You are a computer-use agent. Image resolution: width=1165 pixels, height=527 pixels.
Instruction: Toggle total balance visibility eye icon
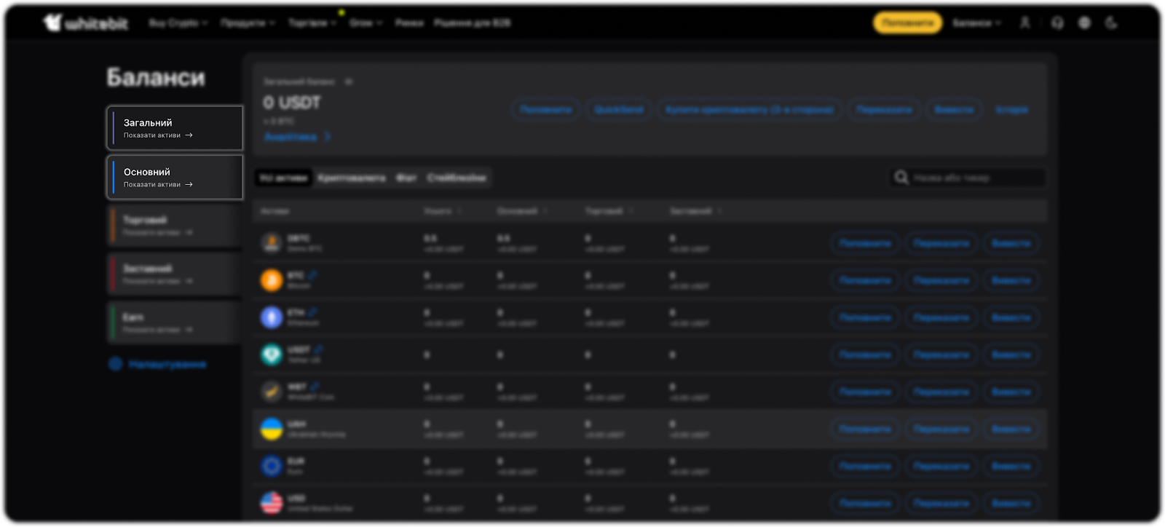click(349, 82)
